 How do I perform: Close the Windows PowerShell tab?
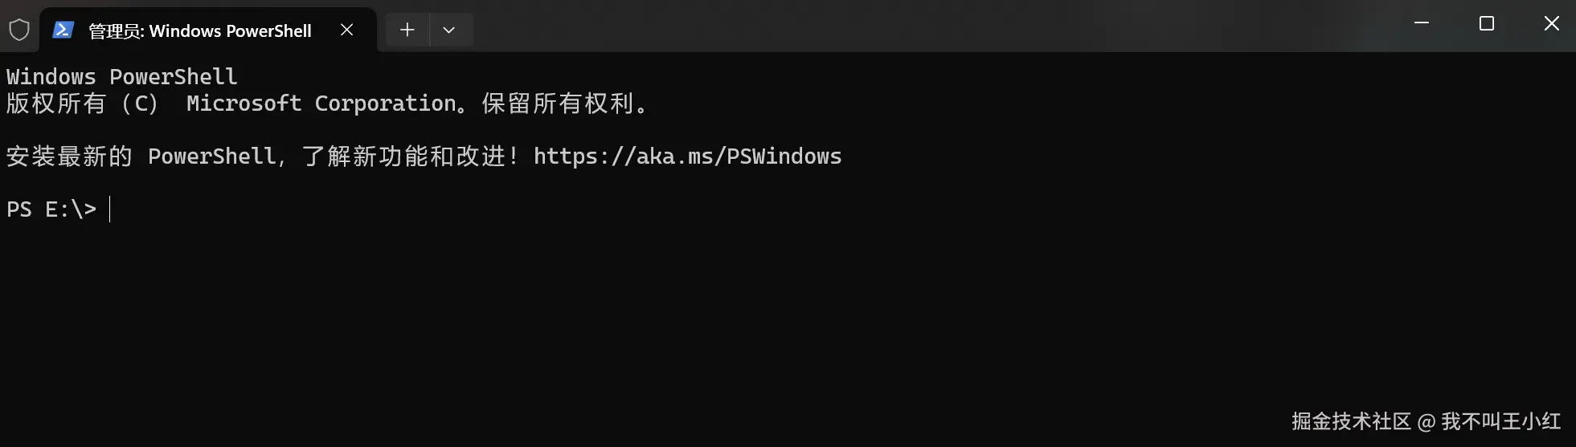point(346,30)
